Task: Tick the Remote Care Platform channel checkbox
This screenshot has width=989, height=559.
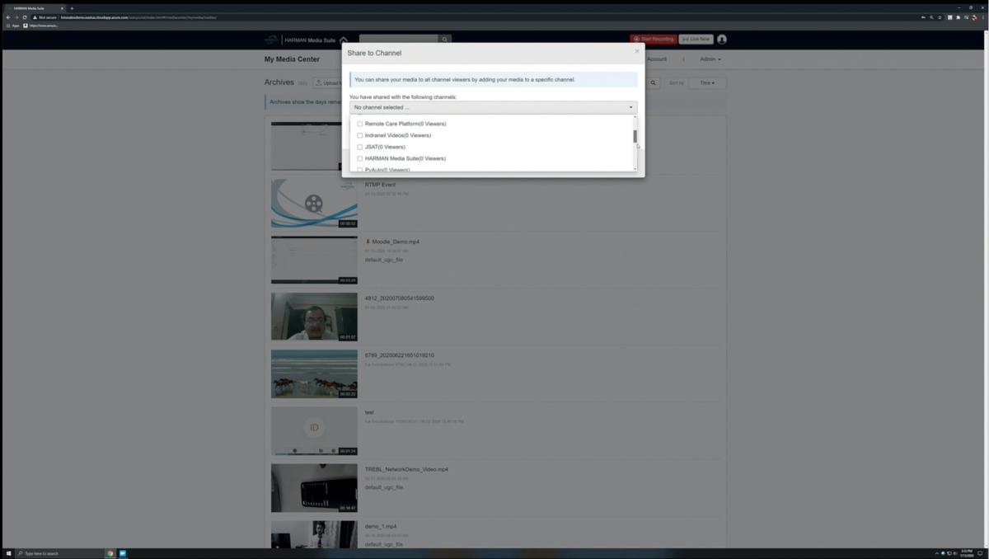Action: pos(359,124)
